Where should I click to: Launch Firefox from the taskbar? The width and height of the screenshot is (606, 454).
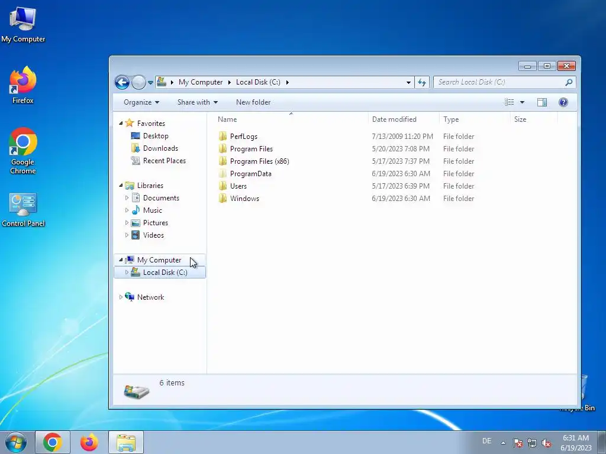[89, 442]
